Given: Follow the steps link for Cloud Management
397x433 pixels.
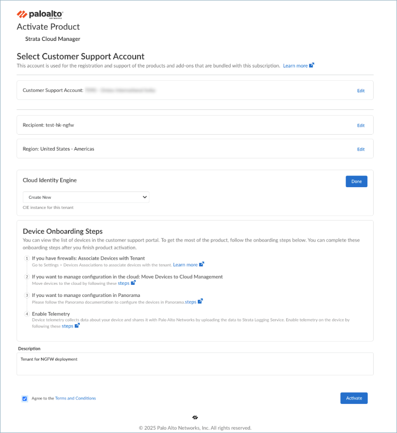Looking at the screenshot, I should click(x=123, y=283).
